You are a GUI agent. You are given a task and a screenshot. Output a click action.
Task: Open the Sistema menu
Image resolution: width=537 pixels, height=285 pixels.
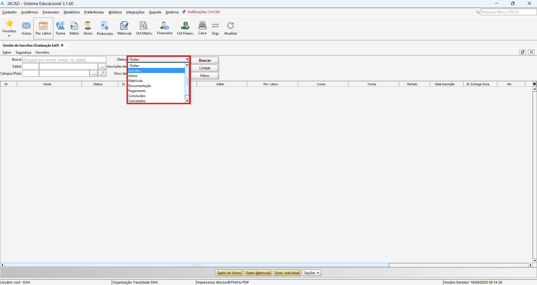172,12
